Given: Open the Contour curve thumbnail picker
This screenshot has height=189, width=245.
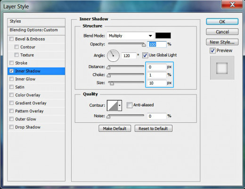Looking at the screenshot, I should point(112,105).
